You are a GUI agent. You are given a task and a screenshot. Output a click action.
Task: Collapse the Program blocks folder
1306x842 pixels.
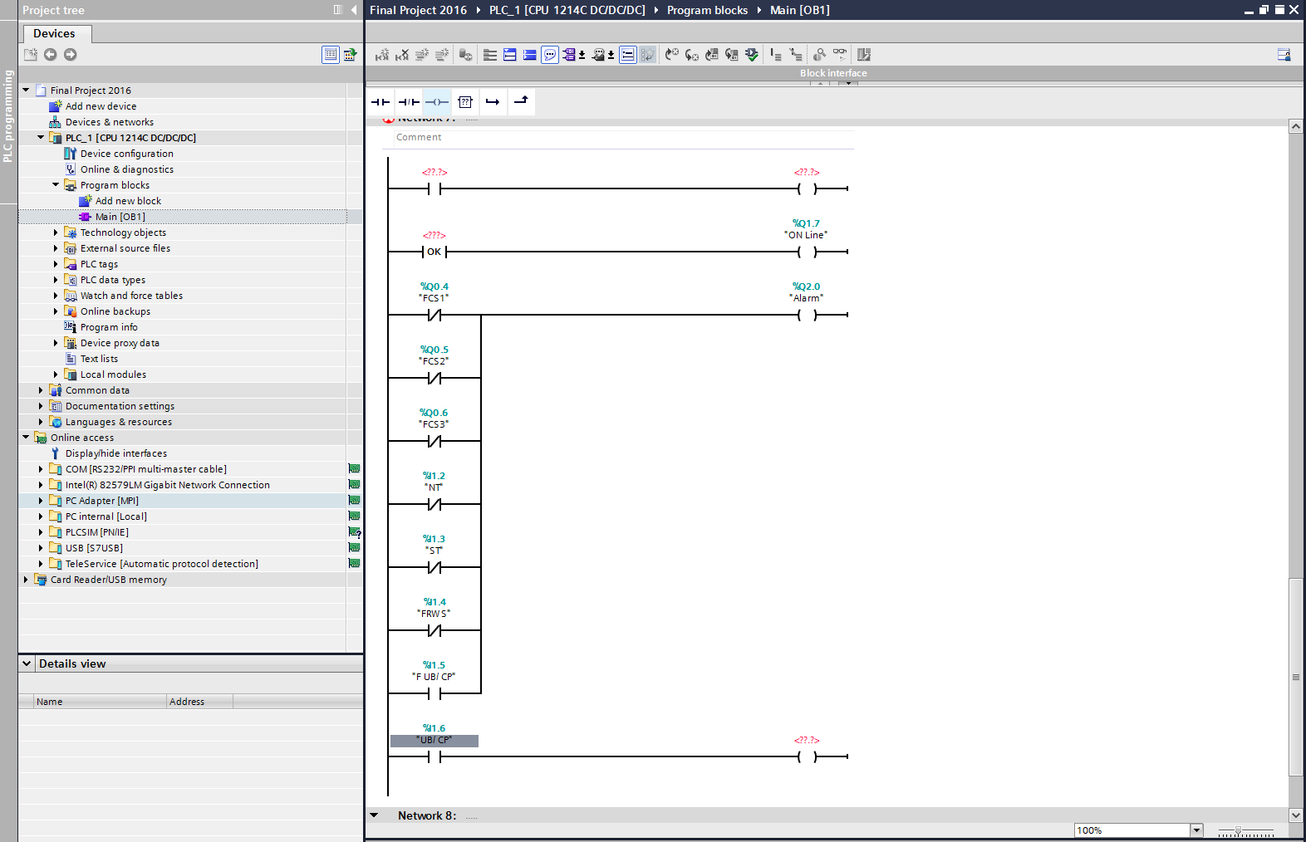click(56, 184)
